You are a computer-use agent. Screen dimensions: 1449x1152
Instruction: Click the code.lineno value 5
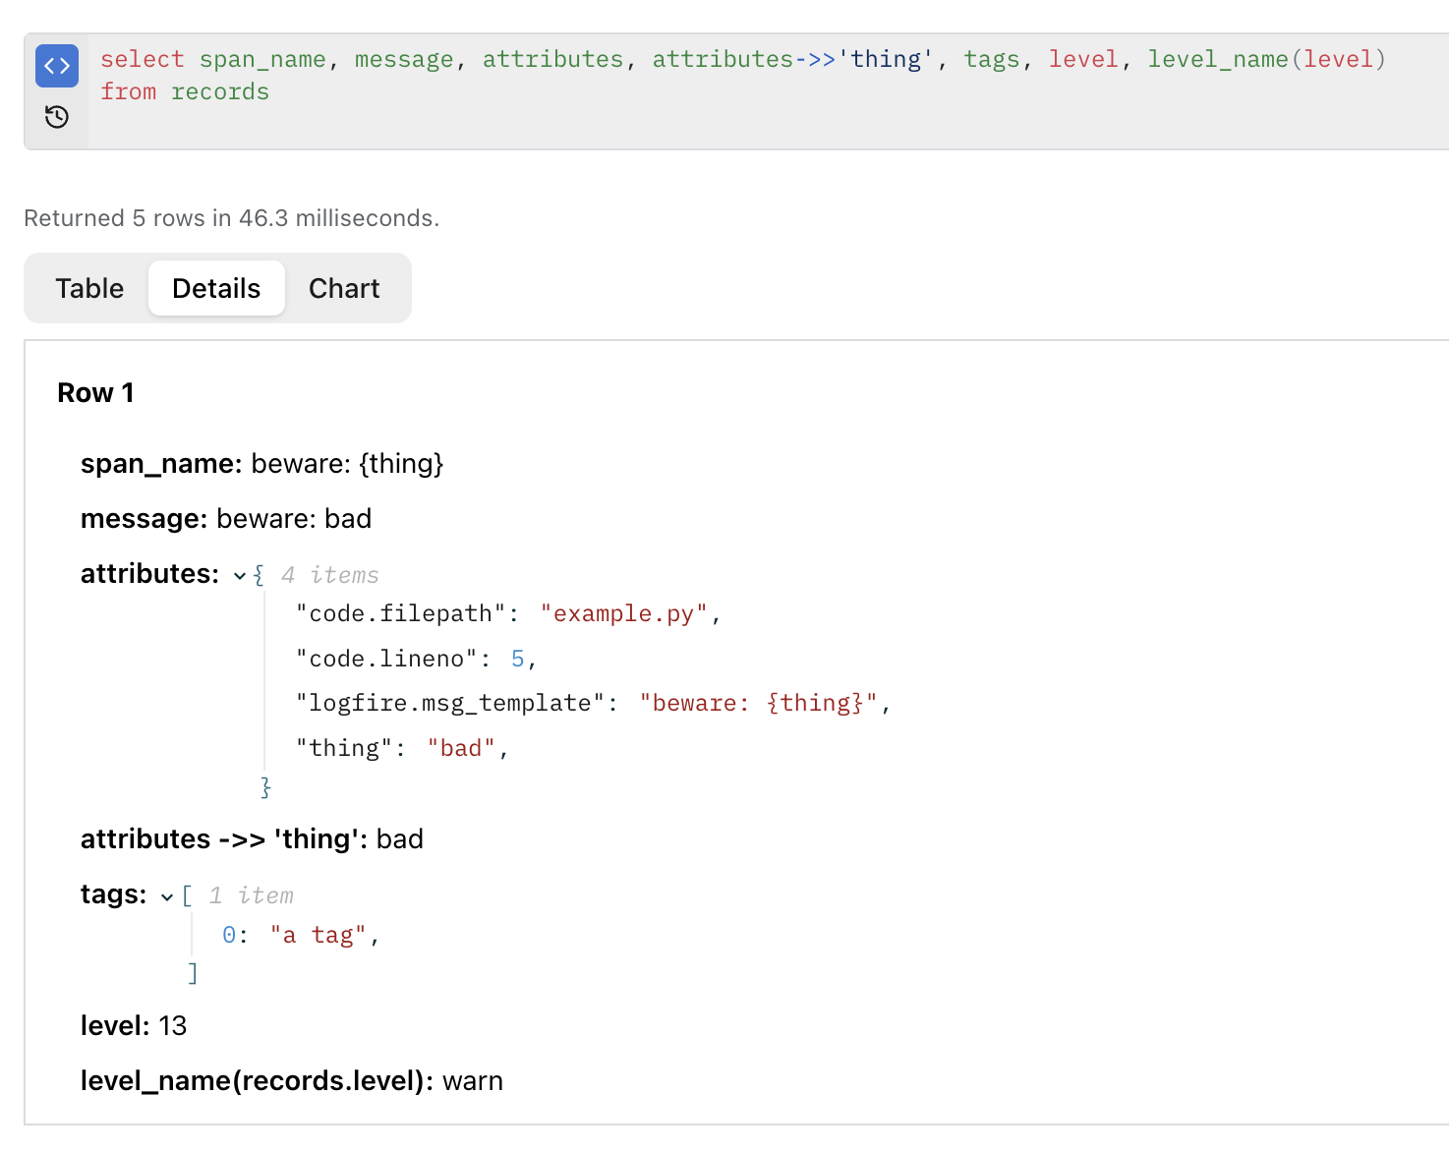(518, 659)
